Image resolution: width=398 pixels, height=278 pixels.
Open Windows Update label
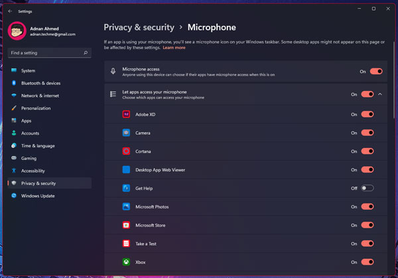pyautogui.click(x=38, y=196)
